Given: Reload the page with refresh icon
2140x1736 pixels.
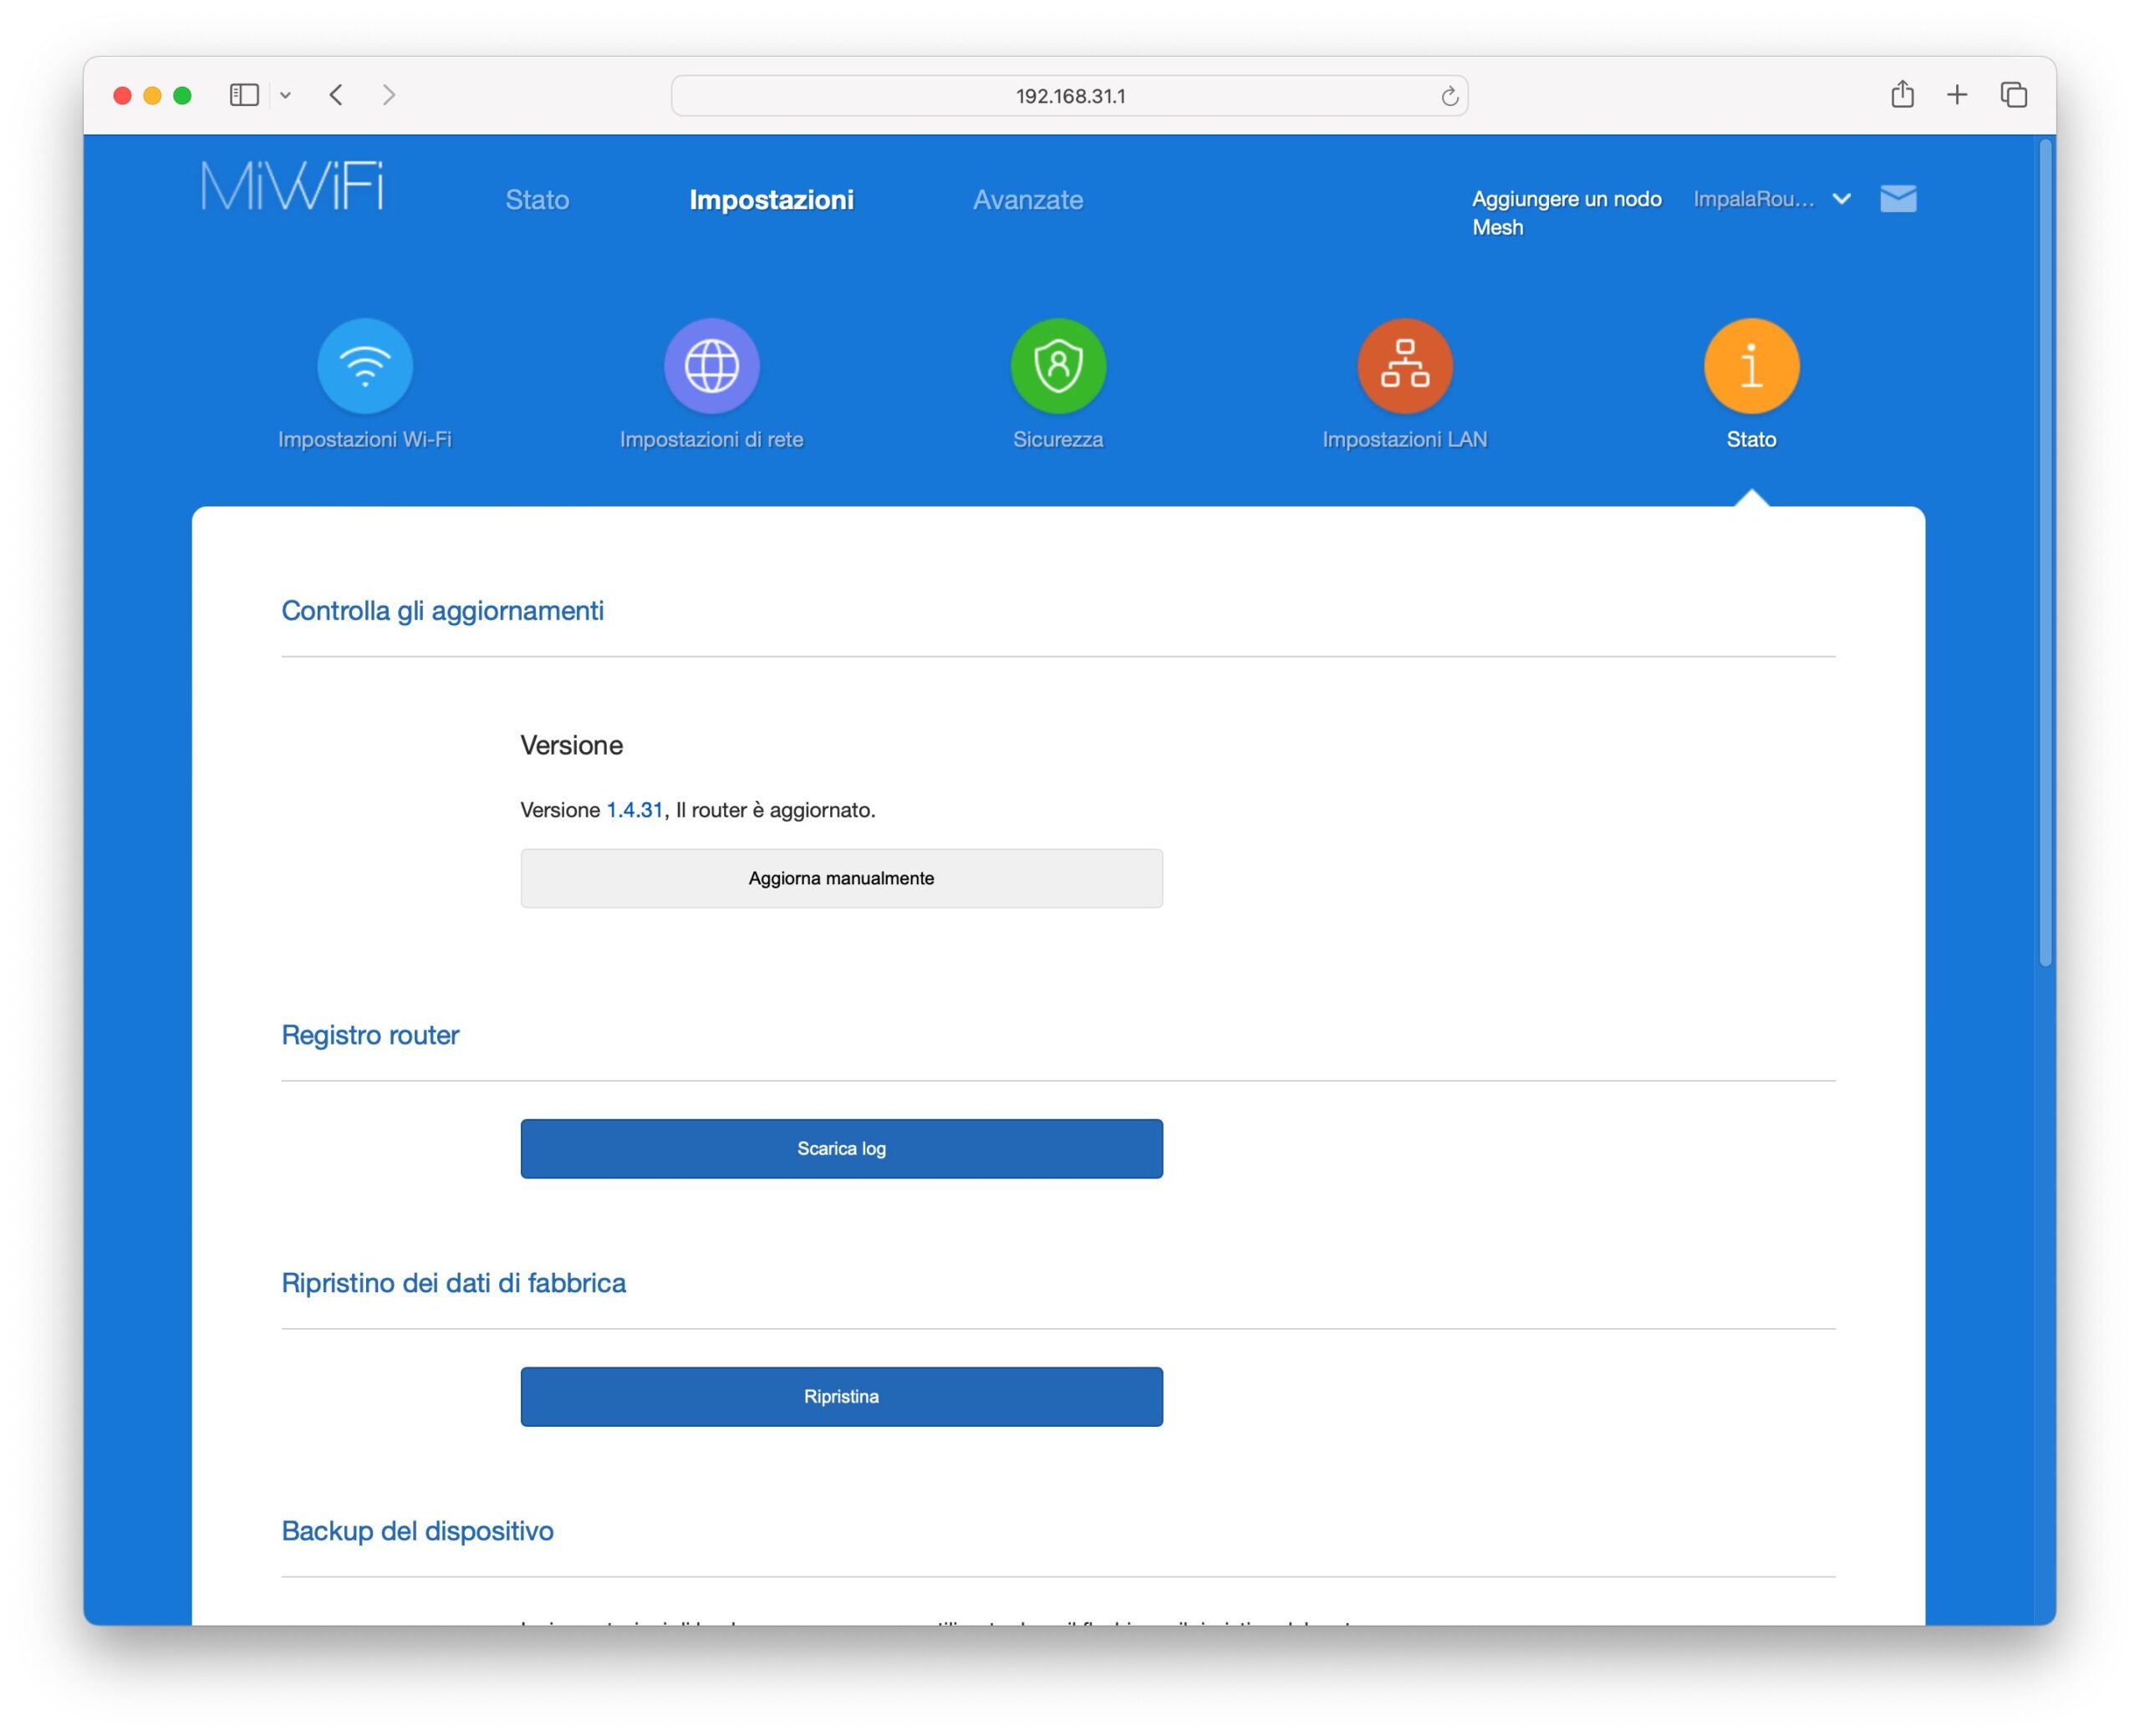Looking at the screenshot, I should coord(1449,96).
